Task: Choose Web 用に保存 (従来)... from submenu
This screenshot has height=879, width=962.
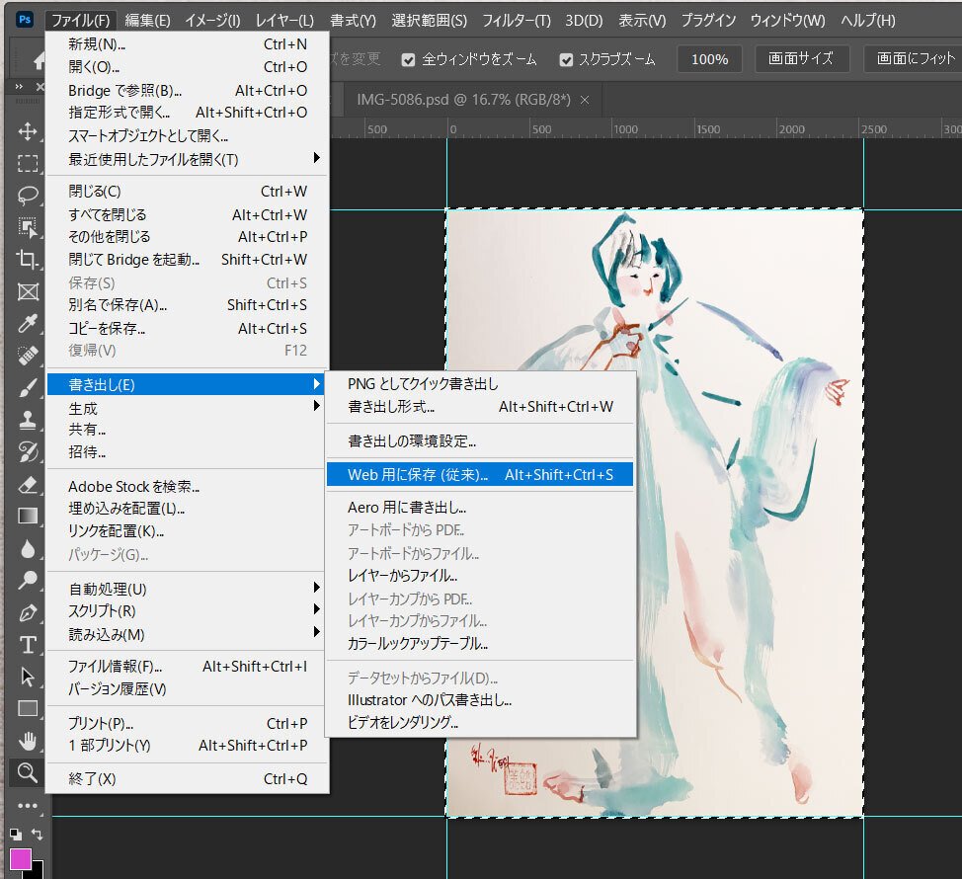Action: 480,474
